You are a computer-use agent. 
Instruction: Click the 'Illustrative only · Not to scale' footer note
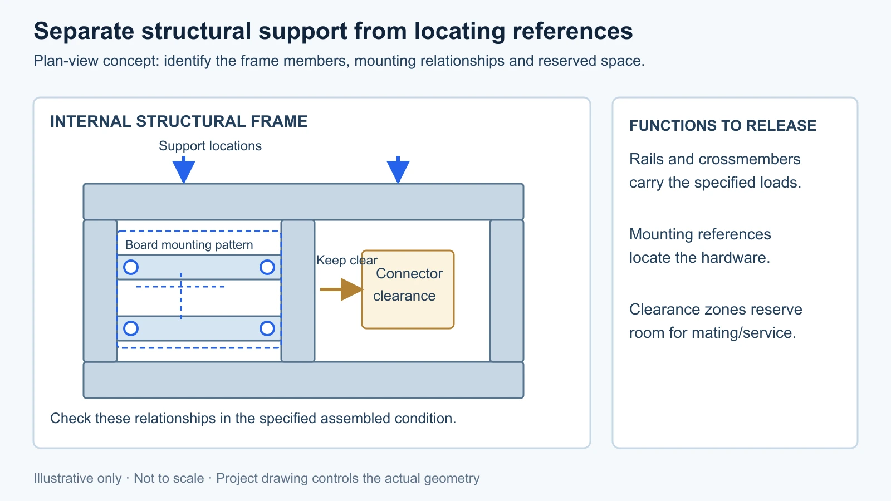point(256,479)
